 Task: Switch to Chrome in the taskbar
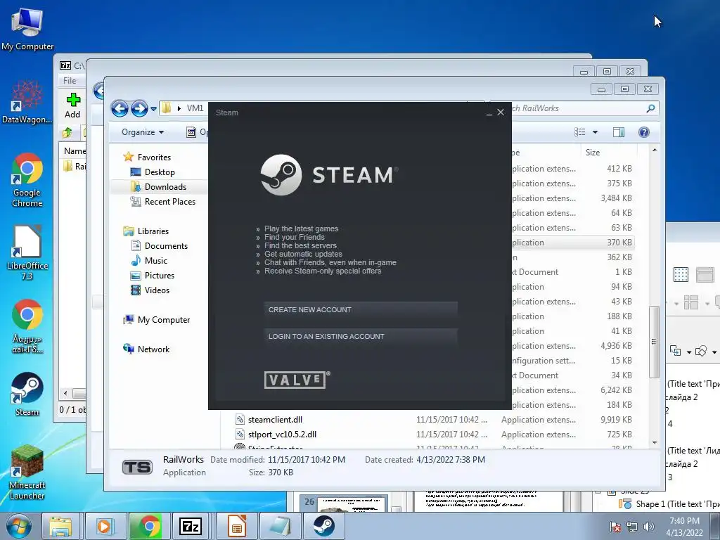[x=148, y=526]
